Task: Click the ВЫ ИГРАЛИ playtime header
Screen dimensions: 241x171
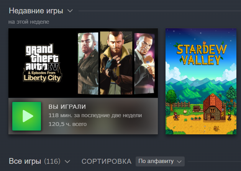Action: click(x=67, y=107)
